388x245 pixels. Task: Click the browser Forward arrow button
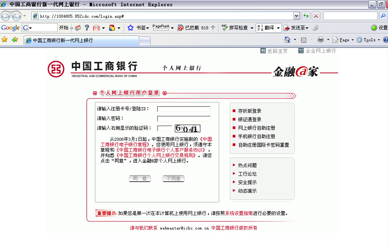[x=16, y=16]
